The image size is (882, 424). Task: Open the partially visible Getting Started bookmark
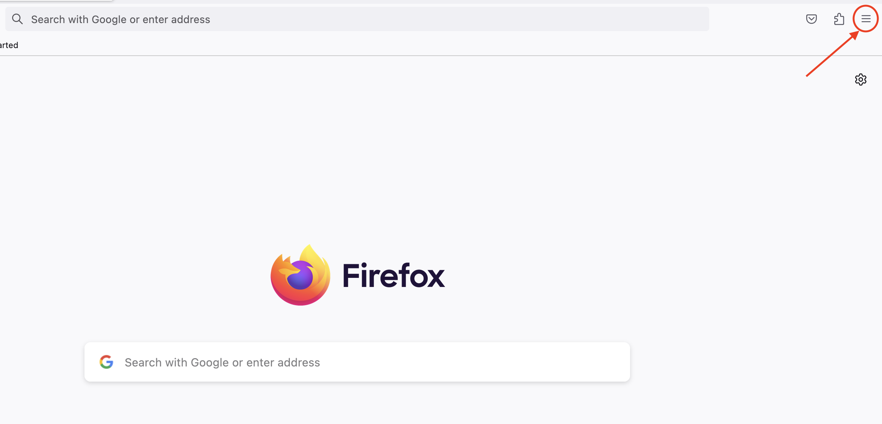tap(9, 45)
